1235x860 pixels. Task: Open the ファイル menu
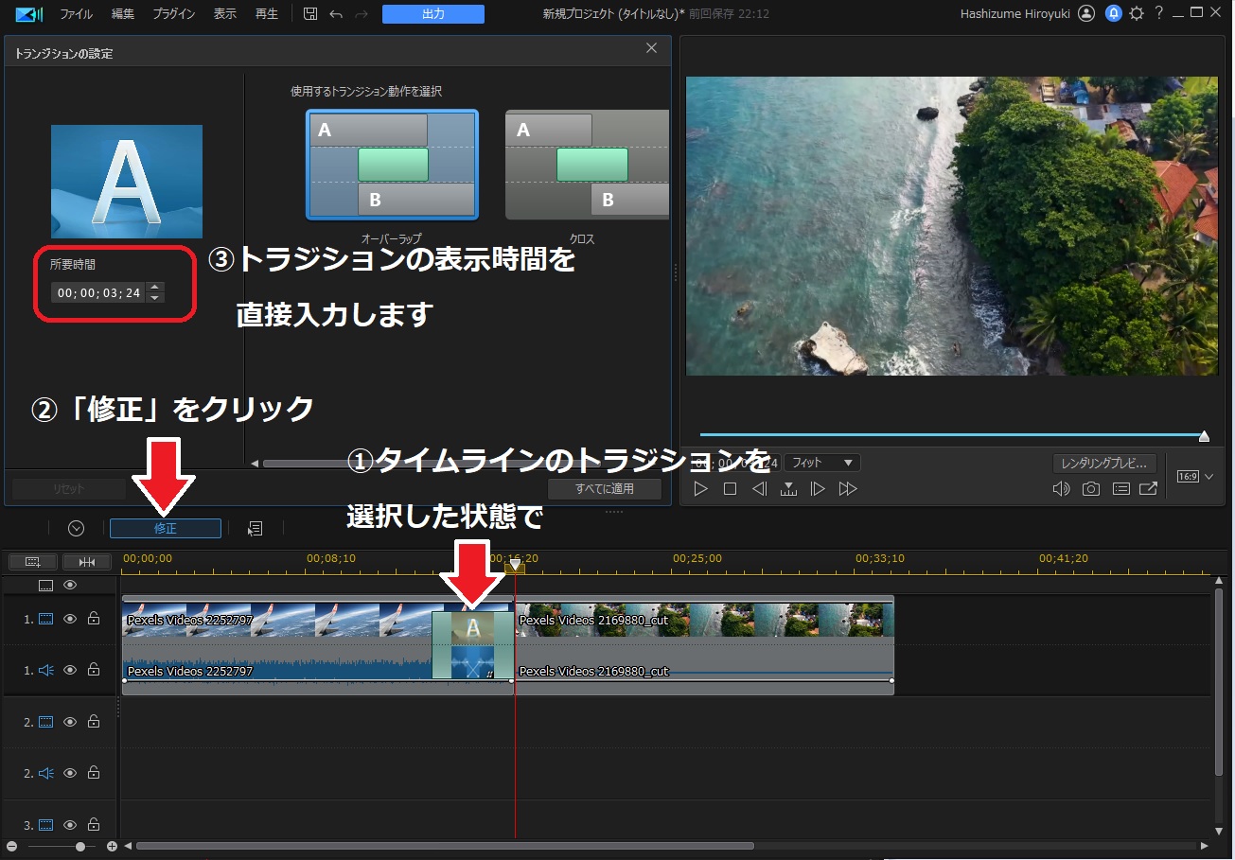coord(76,14)
